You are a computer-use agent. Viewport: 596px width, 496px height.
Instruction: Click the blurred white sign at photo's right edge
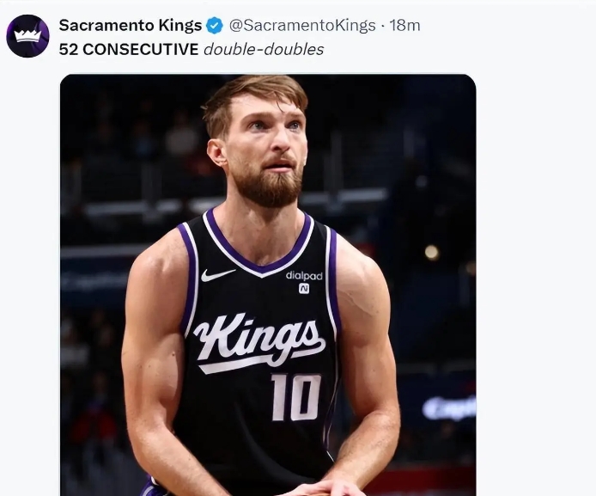click(449, 407)
